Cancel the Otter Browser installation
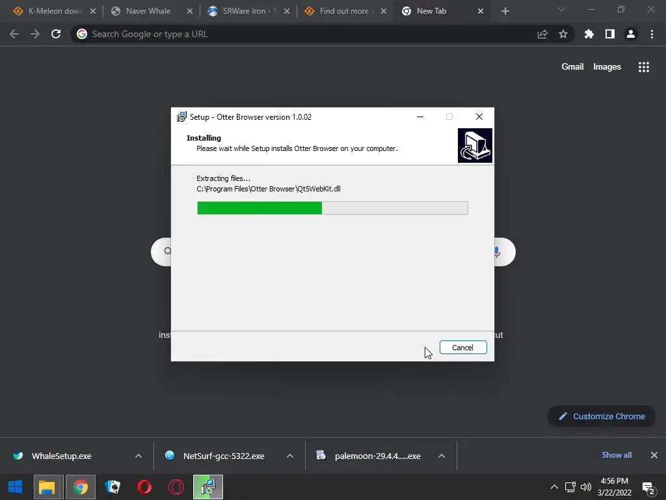 (x=463, y=348)
